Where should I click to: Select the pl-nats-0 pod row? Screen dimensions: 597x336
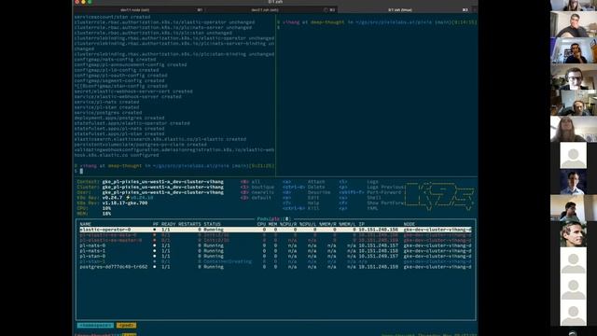(275, 245)
